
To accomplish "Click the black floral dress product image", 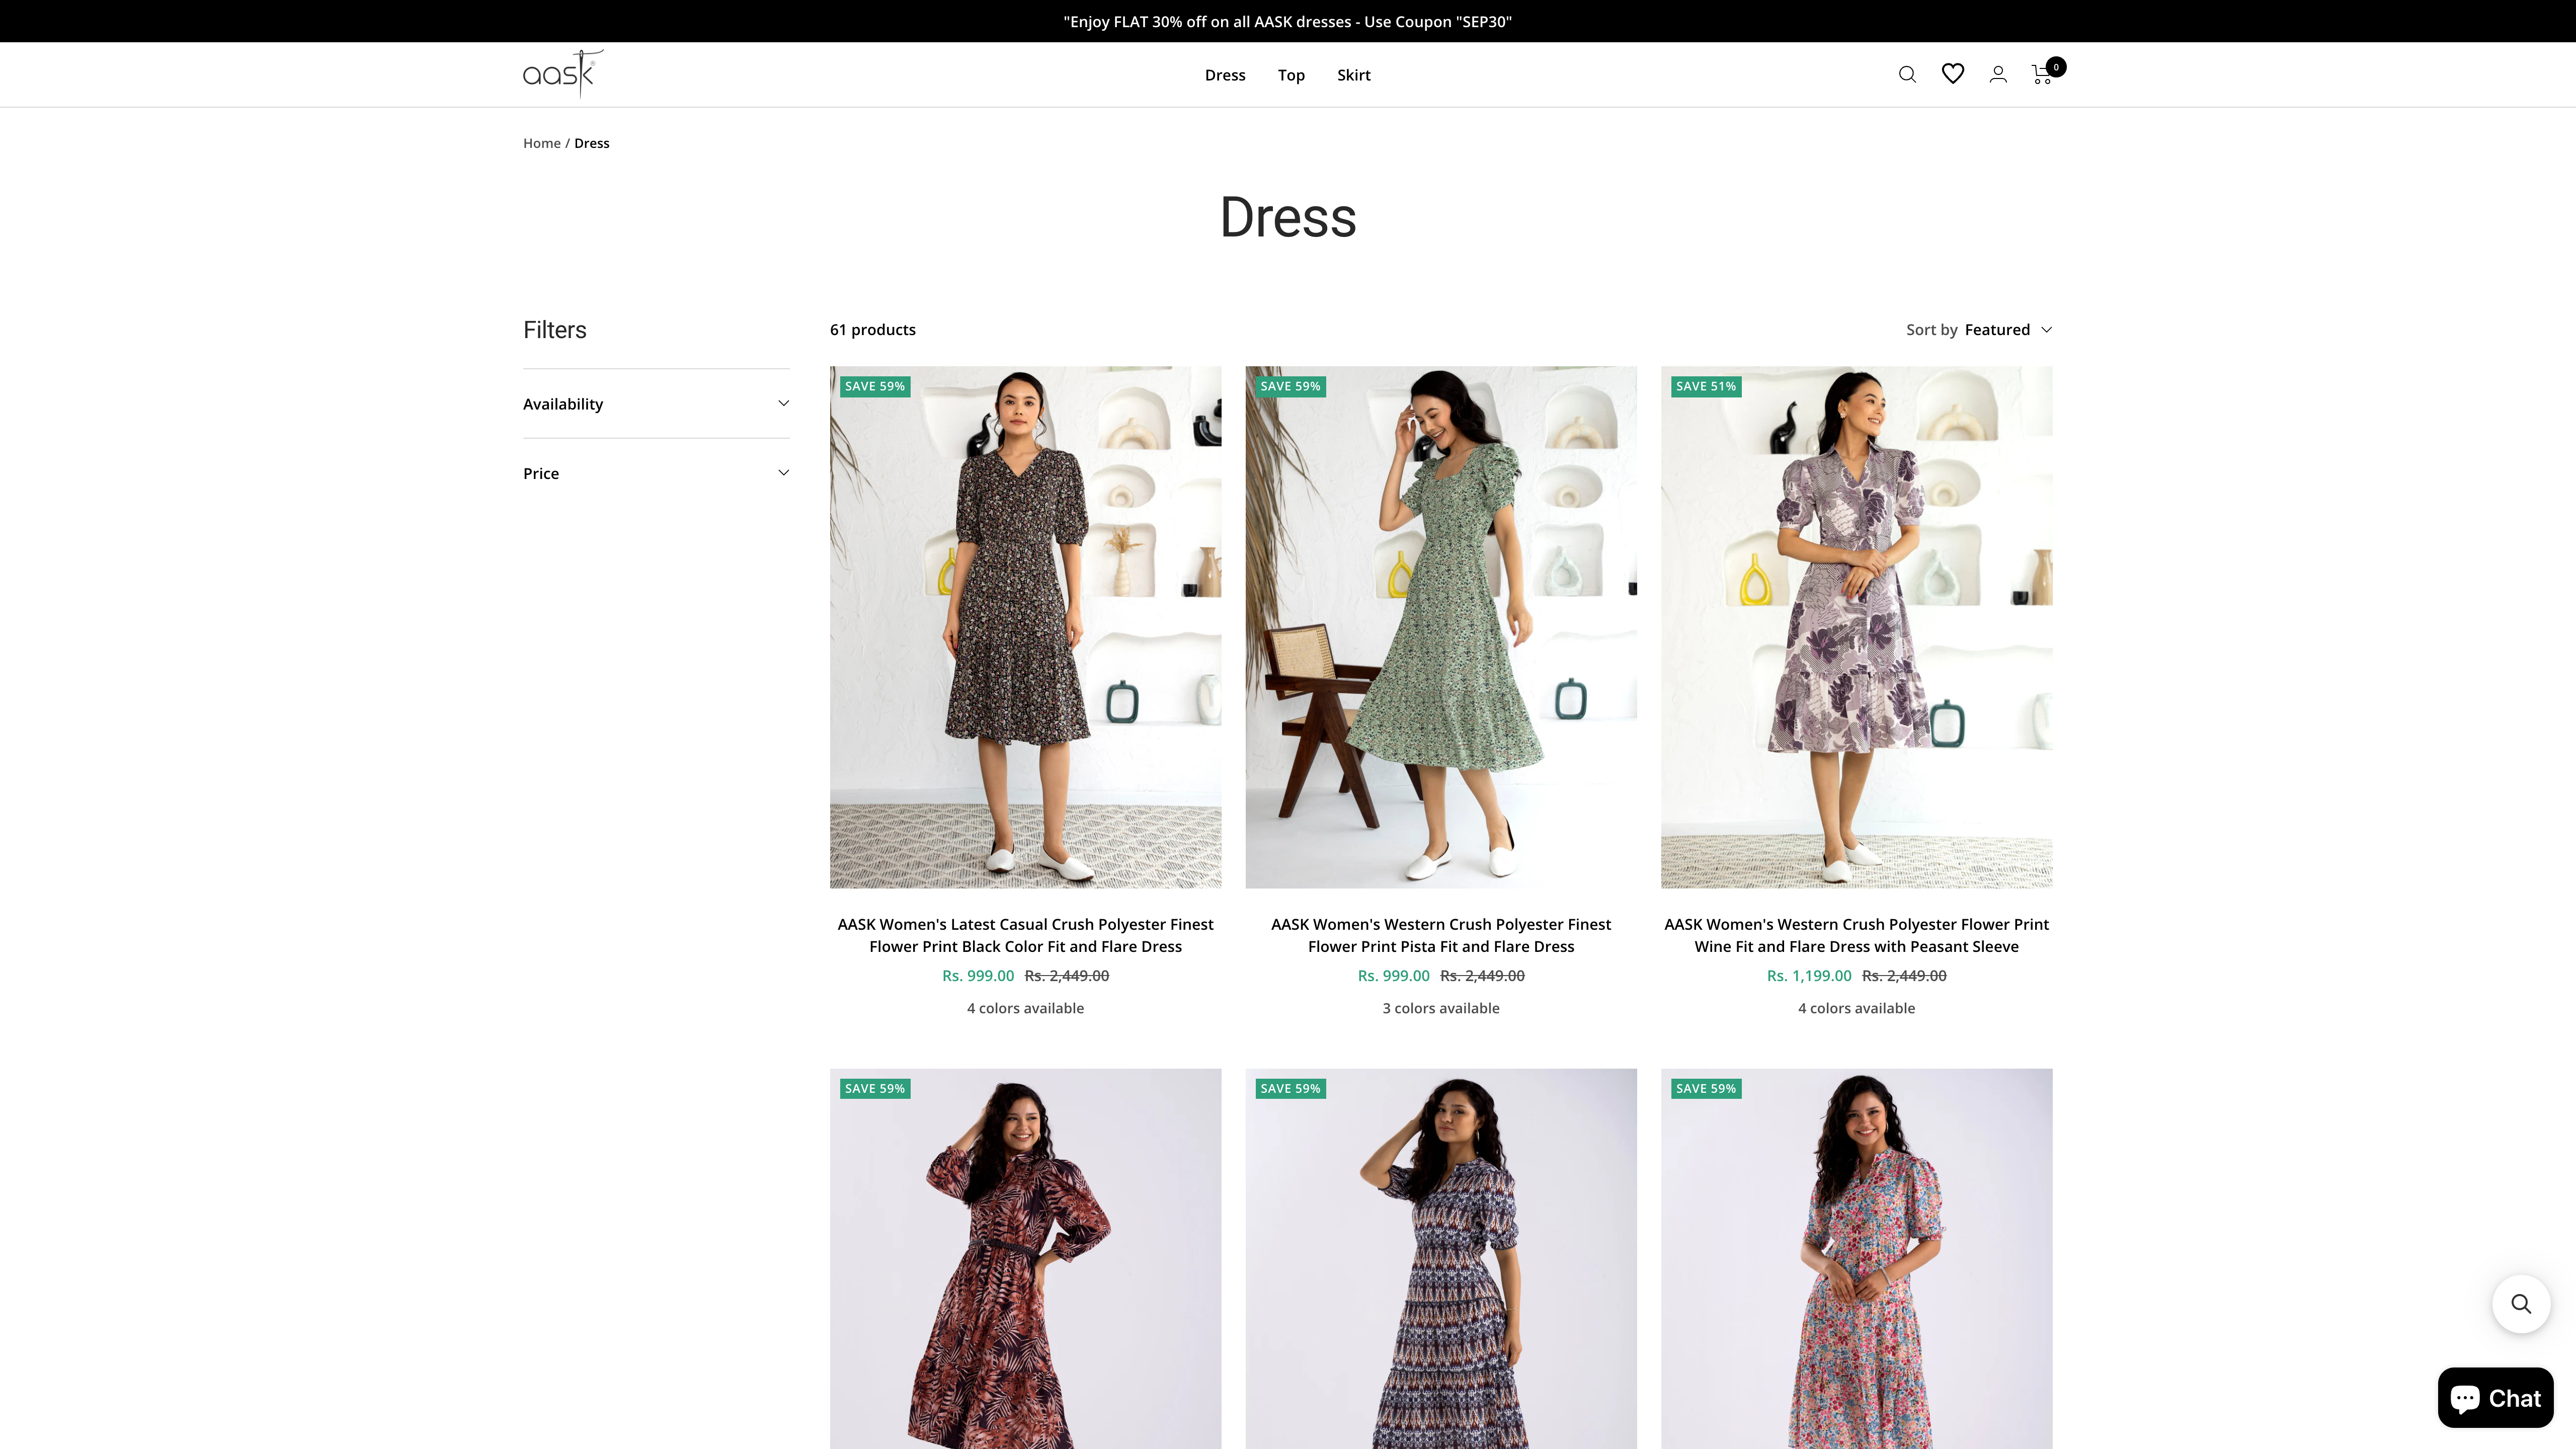I will pos(1025,627).
